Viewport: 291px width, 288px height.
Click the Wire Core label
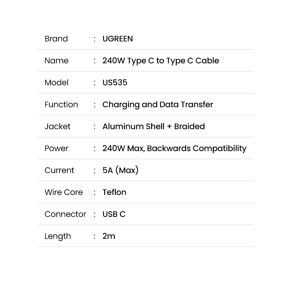(64, 192)
